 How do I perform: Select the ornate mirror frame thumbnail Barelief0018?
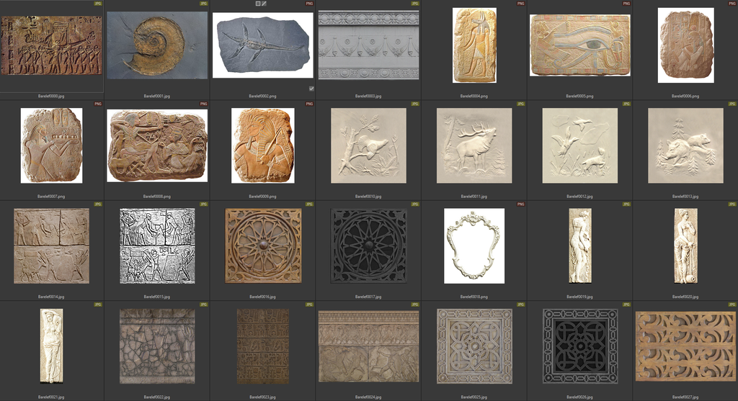click(x=474, y=245)
